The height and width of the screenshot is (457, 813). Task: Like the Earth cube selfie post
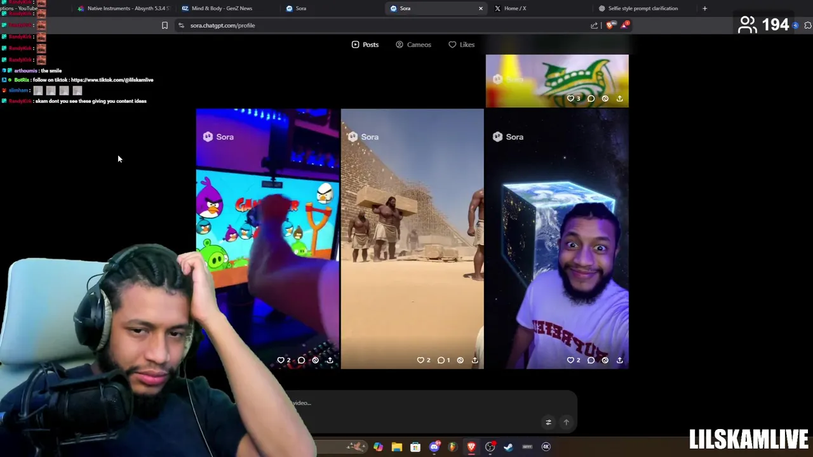(570, 360)
